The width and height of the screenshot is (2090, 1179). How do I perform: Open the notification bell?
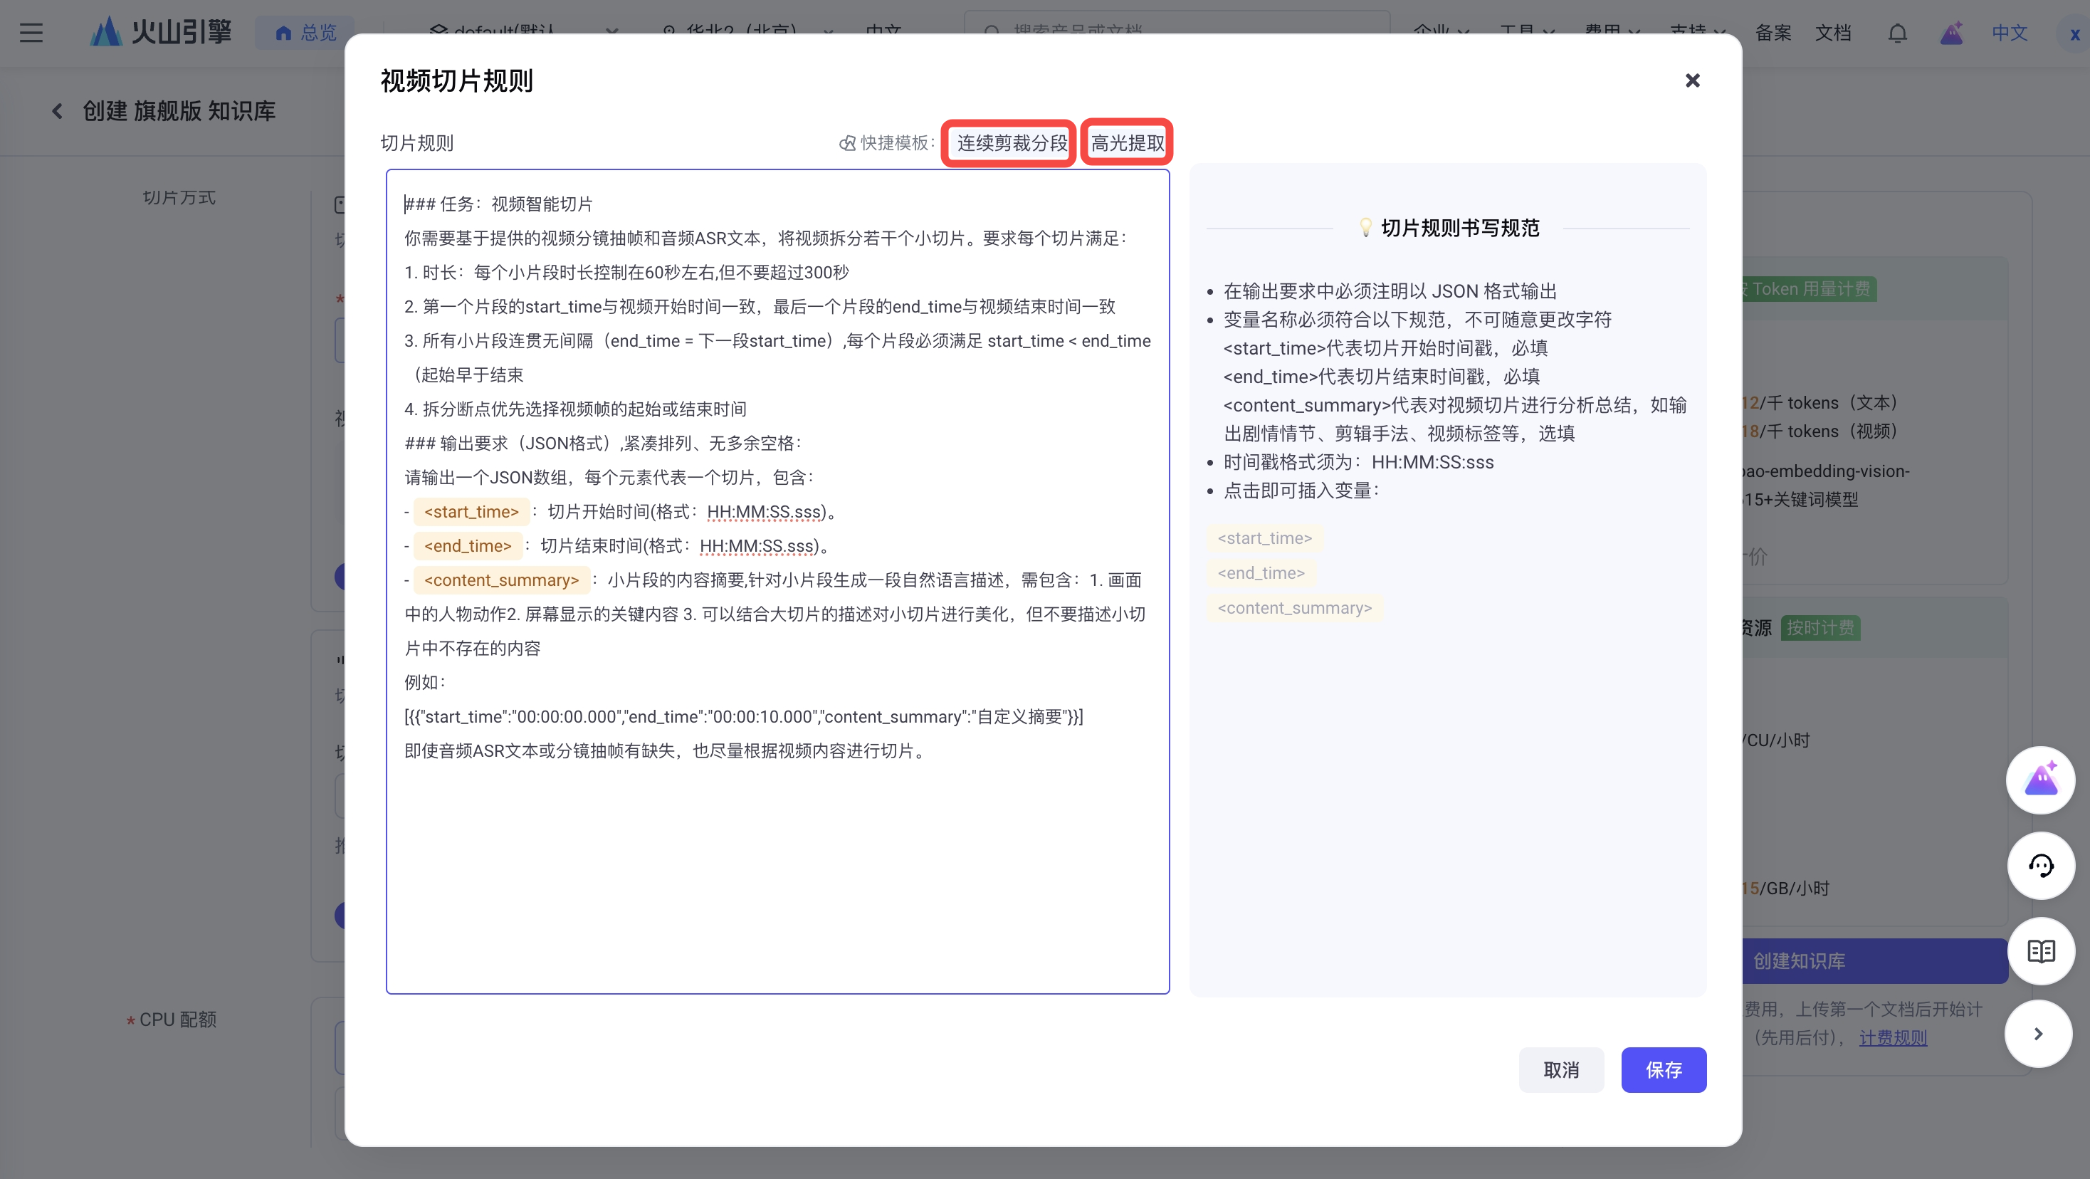pyautogui.click(x=1897, y=33)
